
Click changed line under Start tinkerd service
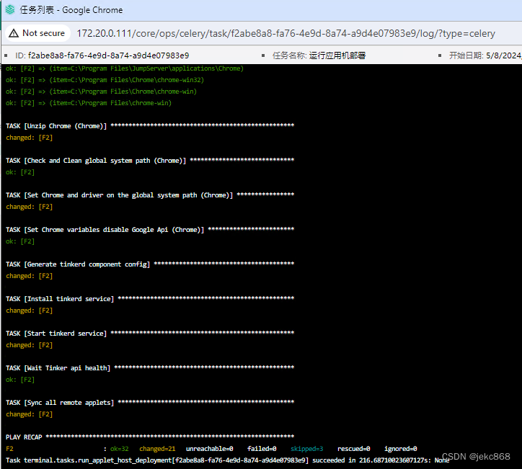coord(30,345)
